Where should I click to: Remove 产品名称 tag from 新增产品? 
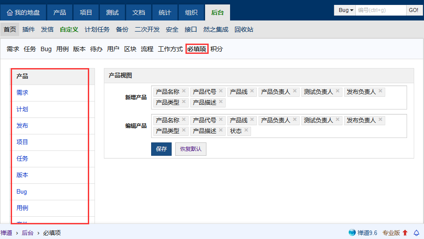[184, 91]
